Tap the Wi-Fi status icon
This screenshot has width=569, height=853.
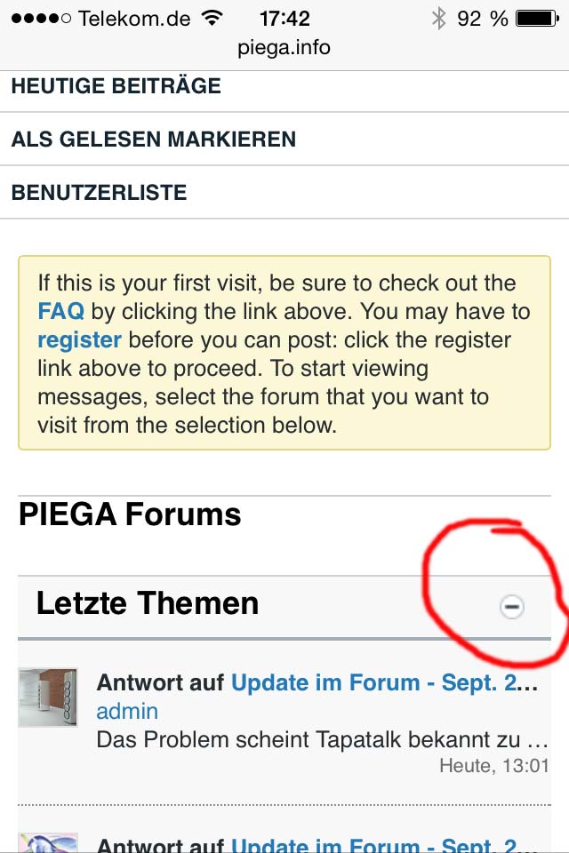click(212, 18)
